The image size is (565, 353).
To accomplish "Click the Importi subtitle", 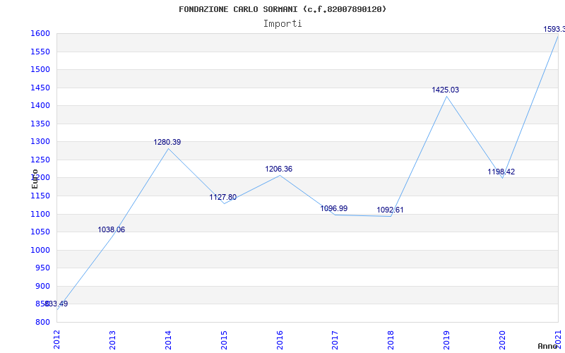I will pos(282,24).
